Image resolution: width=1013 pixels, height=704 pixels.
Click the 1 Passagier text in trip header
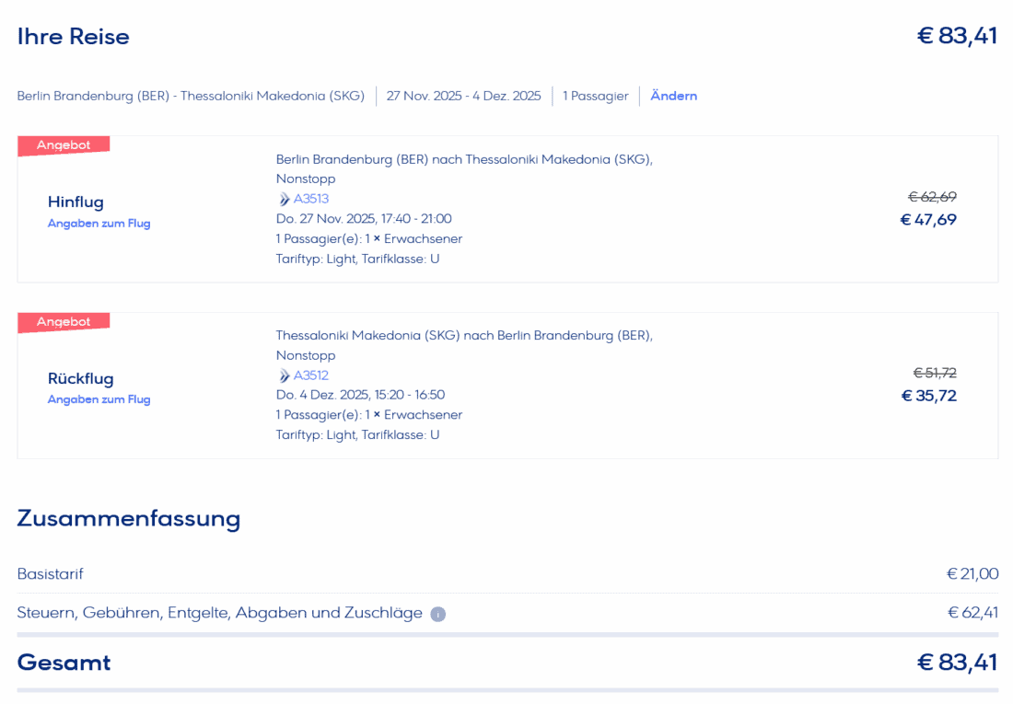(595, 96)
